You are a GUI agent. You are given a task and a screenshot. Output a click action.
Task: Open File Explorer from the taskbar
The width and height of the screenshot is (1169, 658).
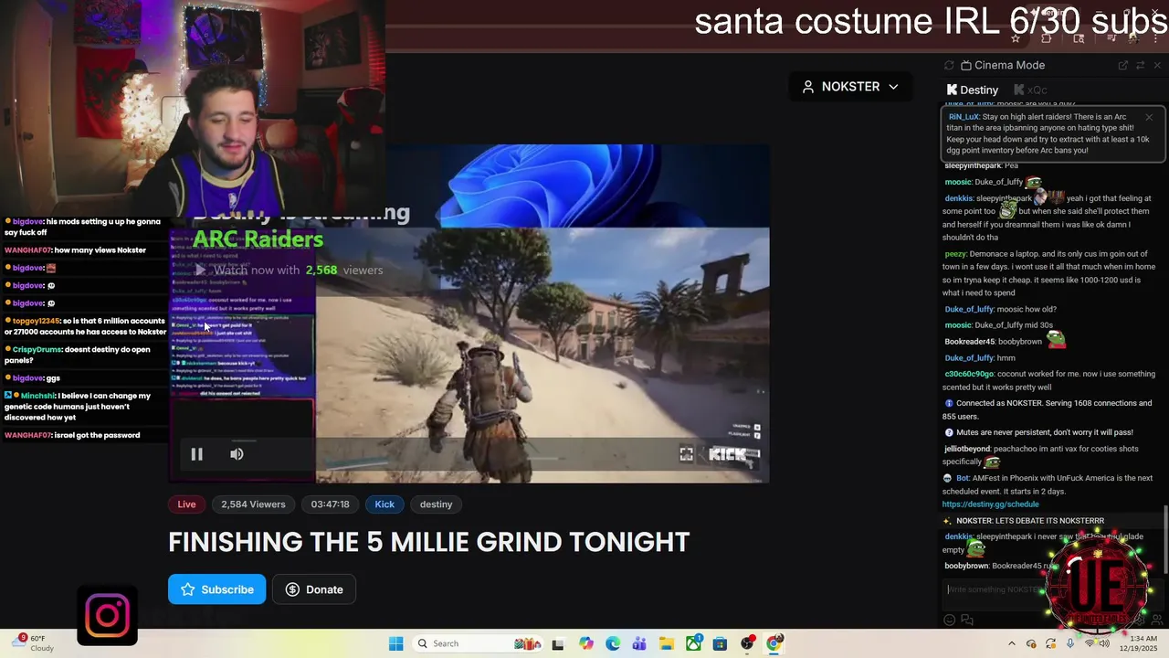[x=667, y=643]
